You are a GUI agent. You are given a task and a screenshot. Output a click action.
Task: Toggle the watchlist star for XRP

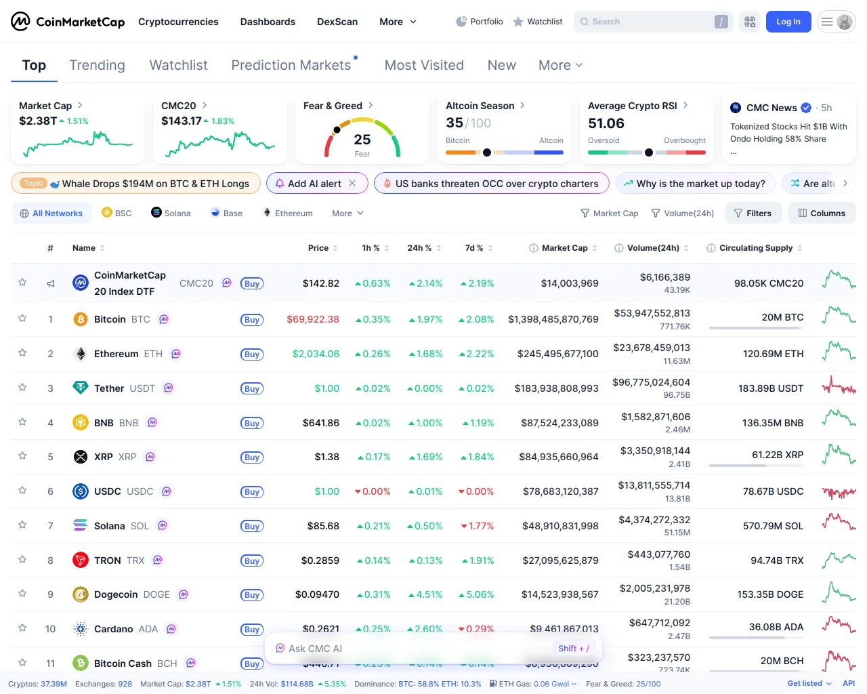22,455
